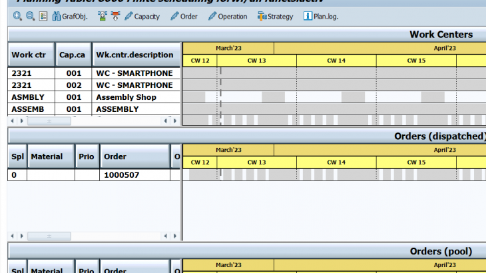
Task: Click March'23 header in Work Centers timeline
Action: click(x=228, y=48)
